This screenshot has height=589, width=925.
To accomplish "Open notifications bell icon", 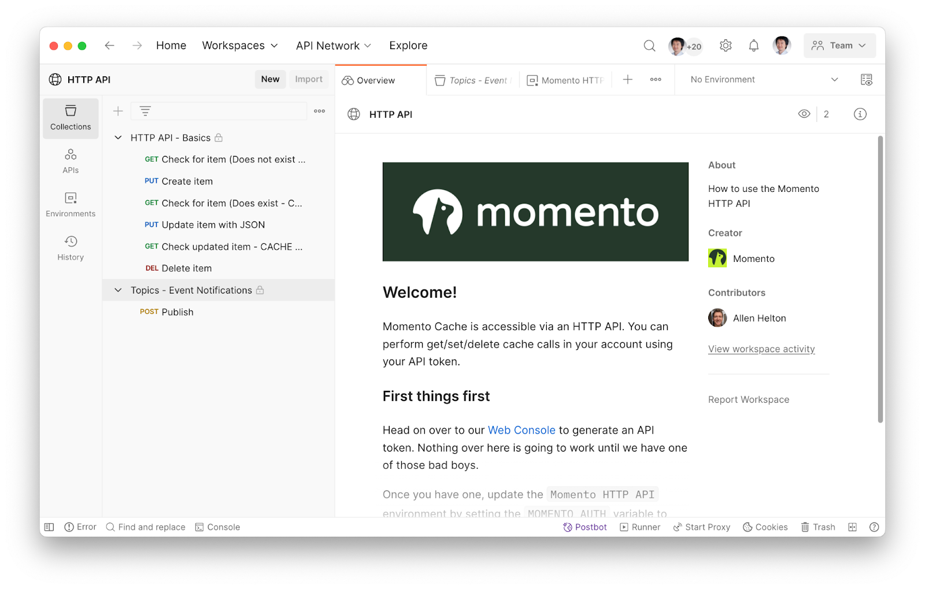I will pos(753,46).
